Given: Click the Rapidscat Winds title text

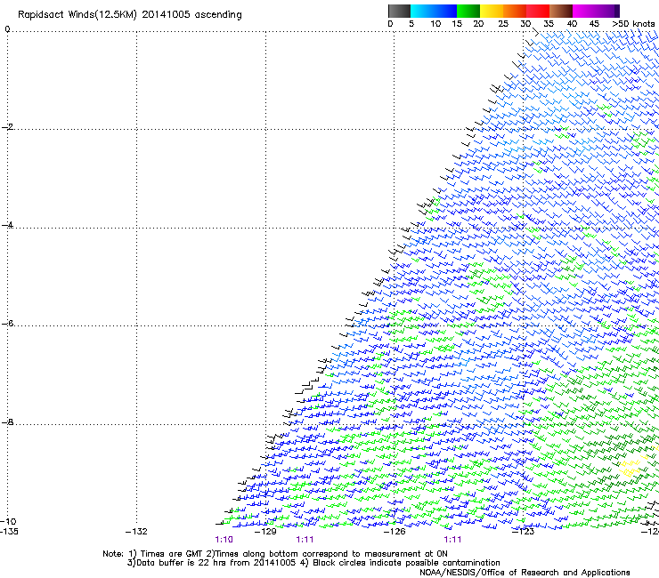Looking at the screenshot, I should [x=130, y=15].
